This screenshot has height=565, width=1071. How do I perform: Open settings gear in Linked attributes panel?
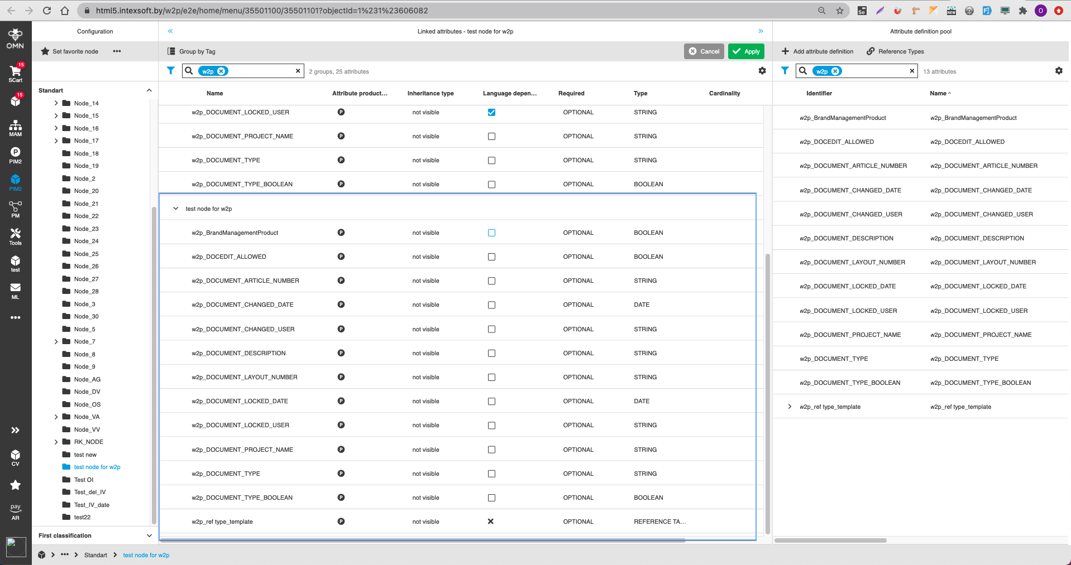coord(762,71)
